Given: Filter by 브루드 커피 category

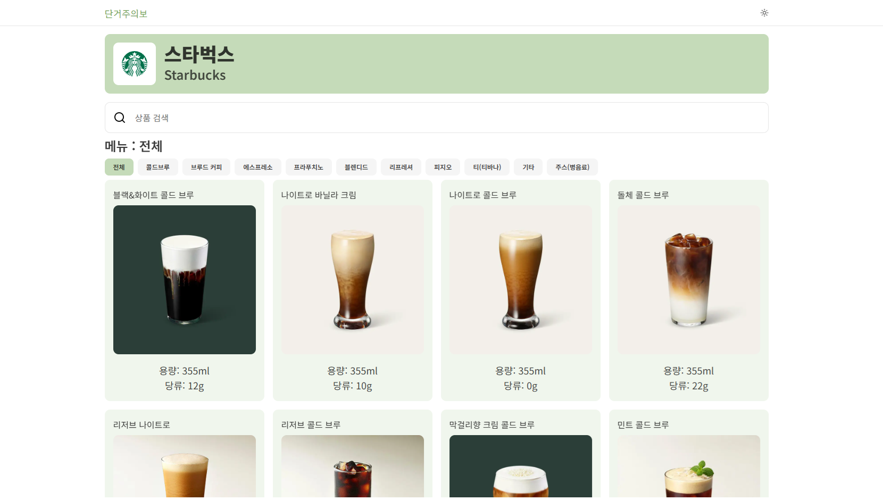Looking at the screenshot, I should [x=206, y=167].
